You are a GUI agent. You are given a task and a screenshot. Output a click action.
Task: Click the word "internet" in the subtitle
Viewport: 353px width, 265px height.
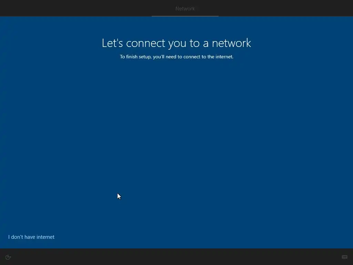224,57
